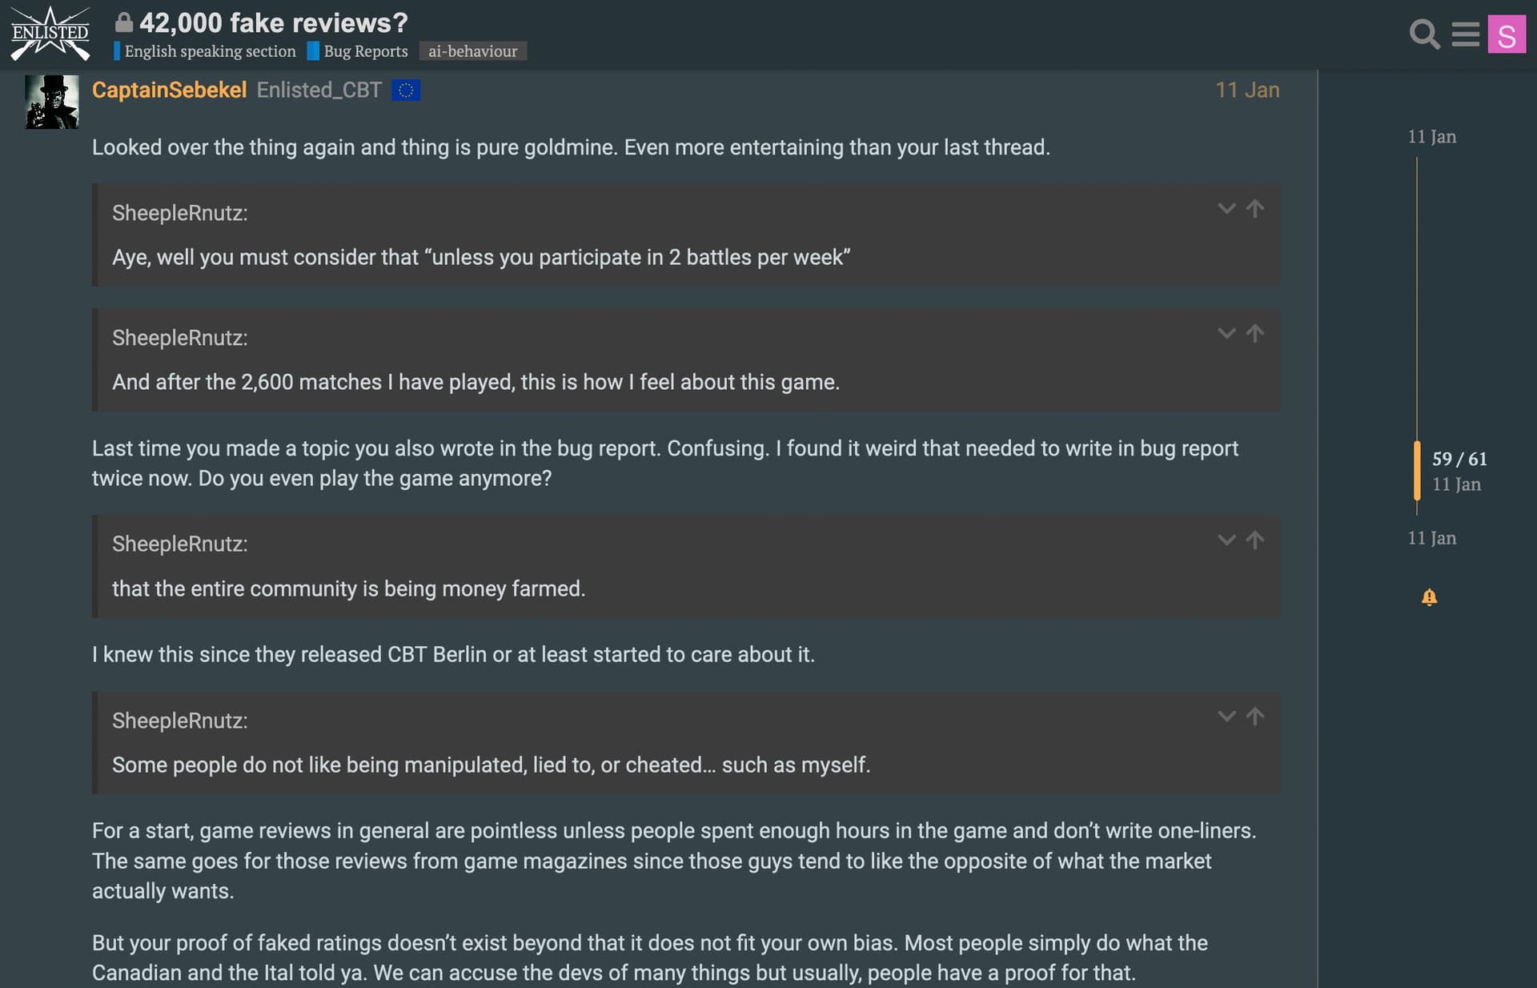This screenshot has width=1537, height=988.
Task: Jump to quoted post about 2 battles per week
Action: pos(1255,209)
